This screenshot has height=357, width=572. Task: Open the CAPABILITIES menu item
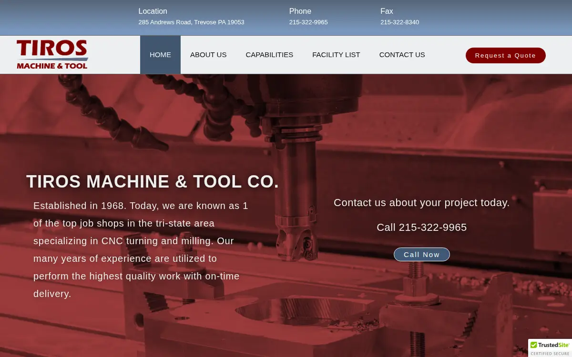269,55
